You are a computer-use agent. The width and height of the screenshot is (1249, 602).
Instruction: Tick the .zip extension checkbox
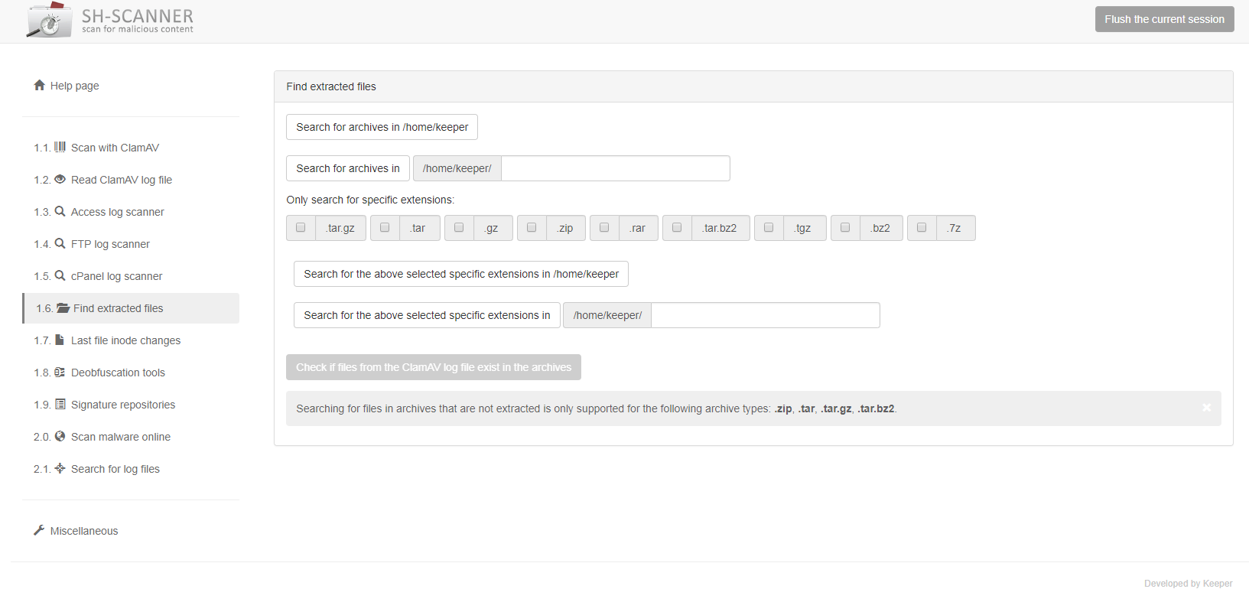click(532, 227)
